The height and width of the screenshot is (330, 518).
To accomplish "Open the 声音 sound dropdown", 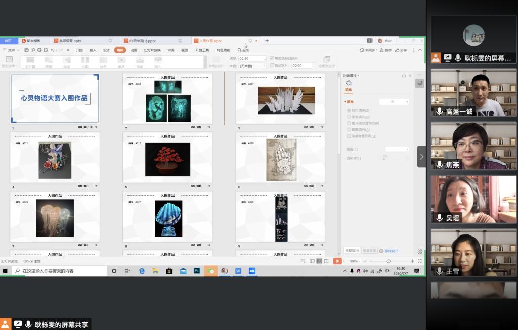I will 252,66.
